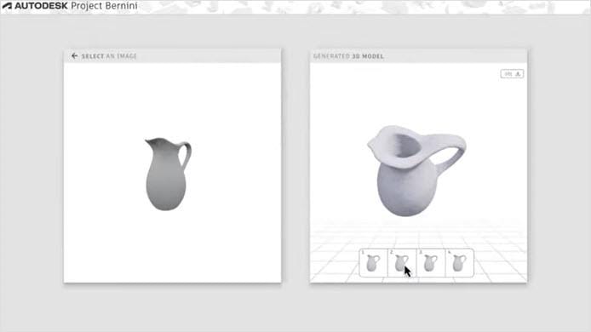
Task: Click the 'GENERATED 3D MODEL' header text
Action: click(348, 56)
